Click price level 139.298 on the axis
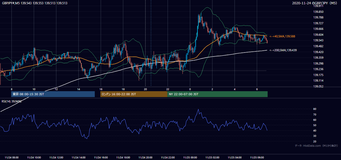Viewport: 341px width, 160px height. click(x=318, y=63)
